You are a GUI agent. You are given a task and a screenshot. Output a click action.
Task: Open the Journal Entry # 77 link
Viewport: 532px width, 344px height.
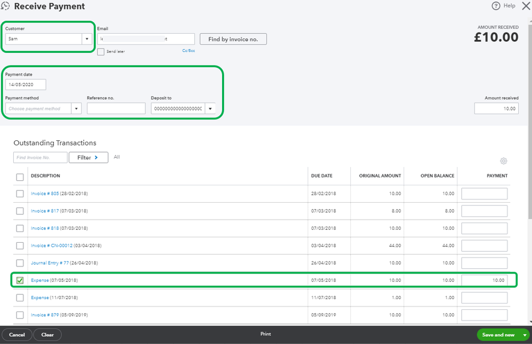50,263
